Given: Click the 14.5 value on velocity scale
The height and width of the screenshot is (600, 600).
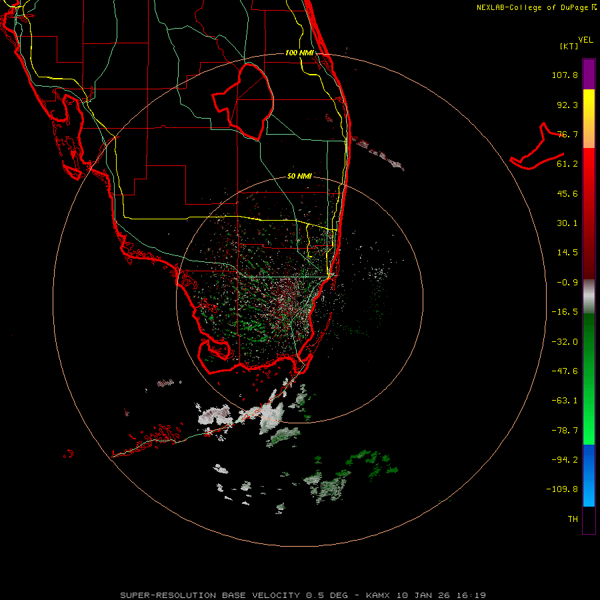Looking at the screenshot, I should coord(567,253).
